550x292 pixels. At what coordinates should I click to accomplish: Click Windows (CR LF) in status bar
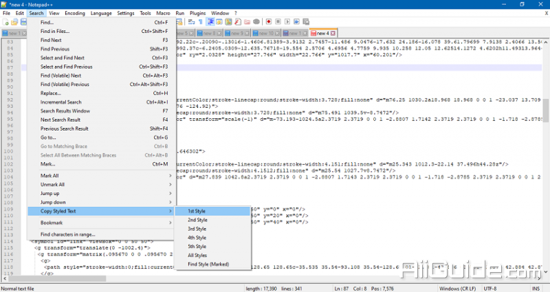pyautogui.click(x=458, y=289)
